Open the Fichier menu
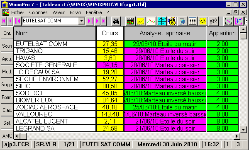Image resolution: width=249 pixels, height=150 pixels. pyautogui.click(x=17, y=12)
